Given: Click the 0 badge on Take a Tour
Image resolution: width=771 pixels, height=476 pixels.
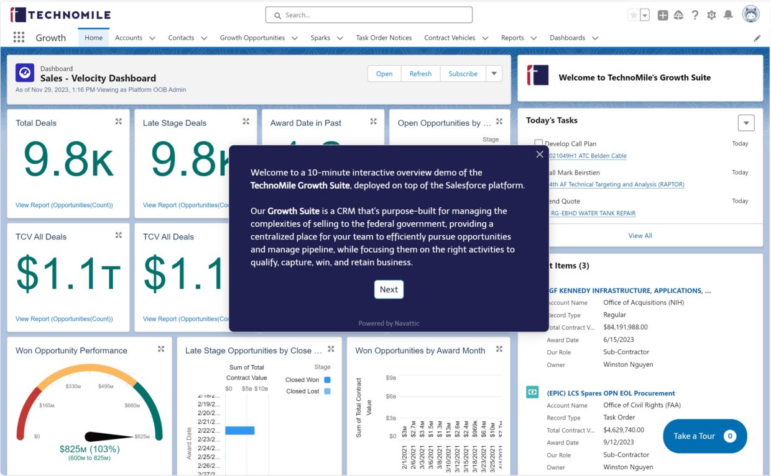Looking at the screenshot, I should [x=730, y=436].
